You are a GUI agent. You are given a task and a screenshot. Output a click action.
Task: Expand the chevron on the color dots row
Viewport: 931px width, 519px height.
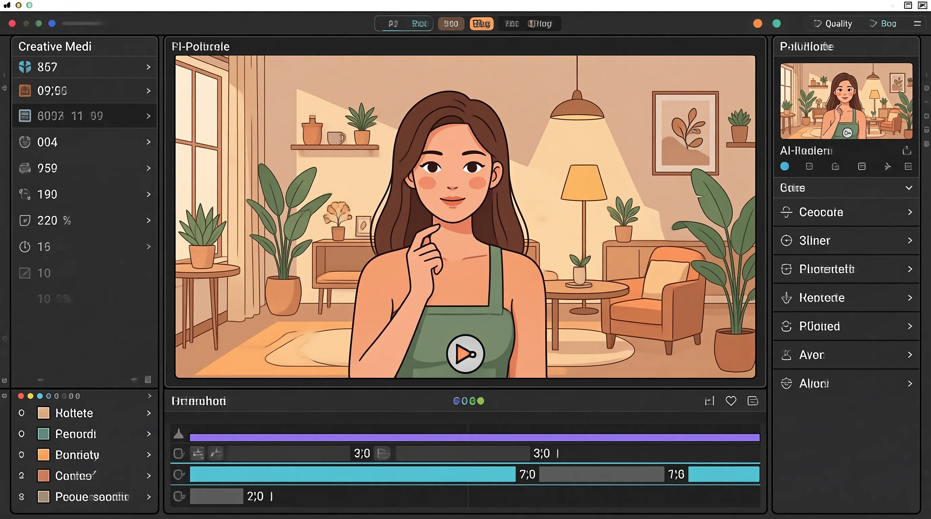[150, 396]
